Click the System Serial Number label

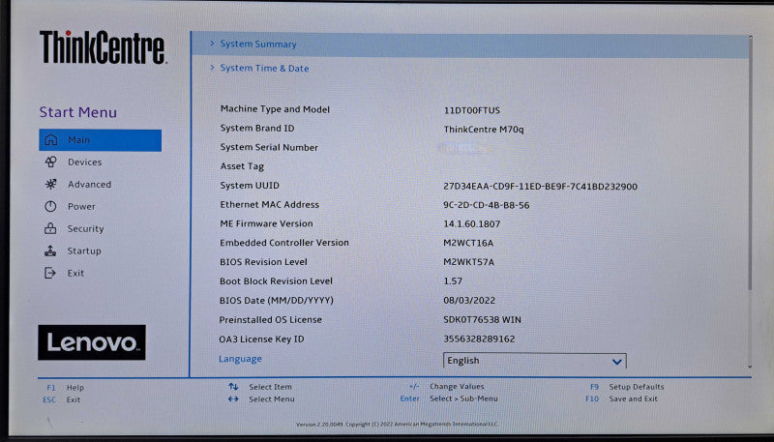click(269, 148)
